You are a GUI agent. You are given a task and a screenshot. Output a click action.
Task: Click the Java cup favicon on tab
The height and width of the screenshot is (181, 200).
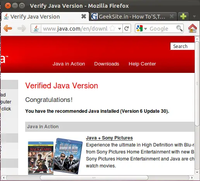click(6, 17)
